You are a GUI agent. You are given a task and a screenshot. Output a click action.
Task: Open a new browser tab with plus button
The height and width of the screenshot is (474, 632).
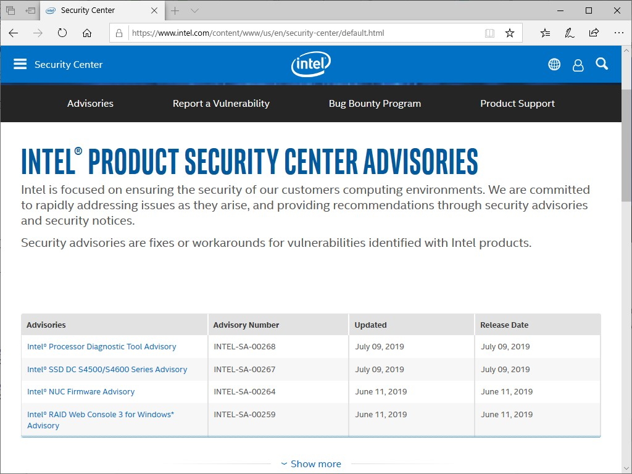(x=175, y=10)
